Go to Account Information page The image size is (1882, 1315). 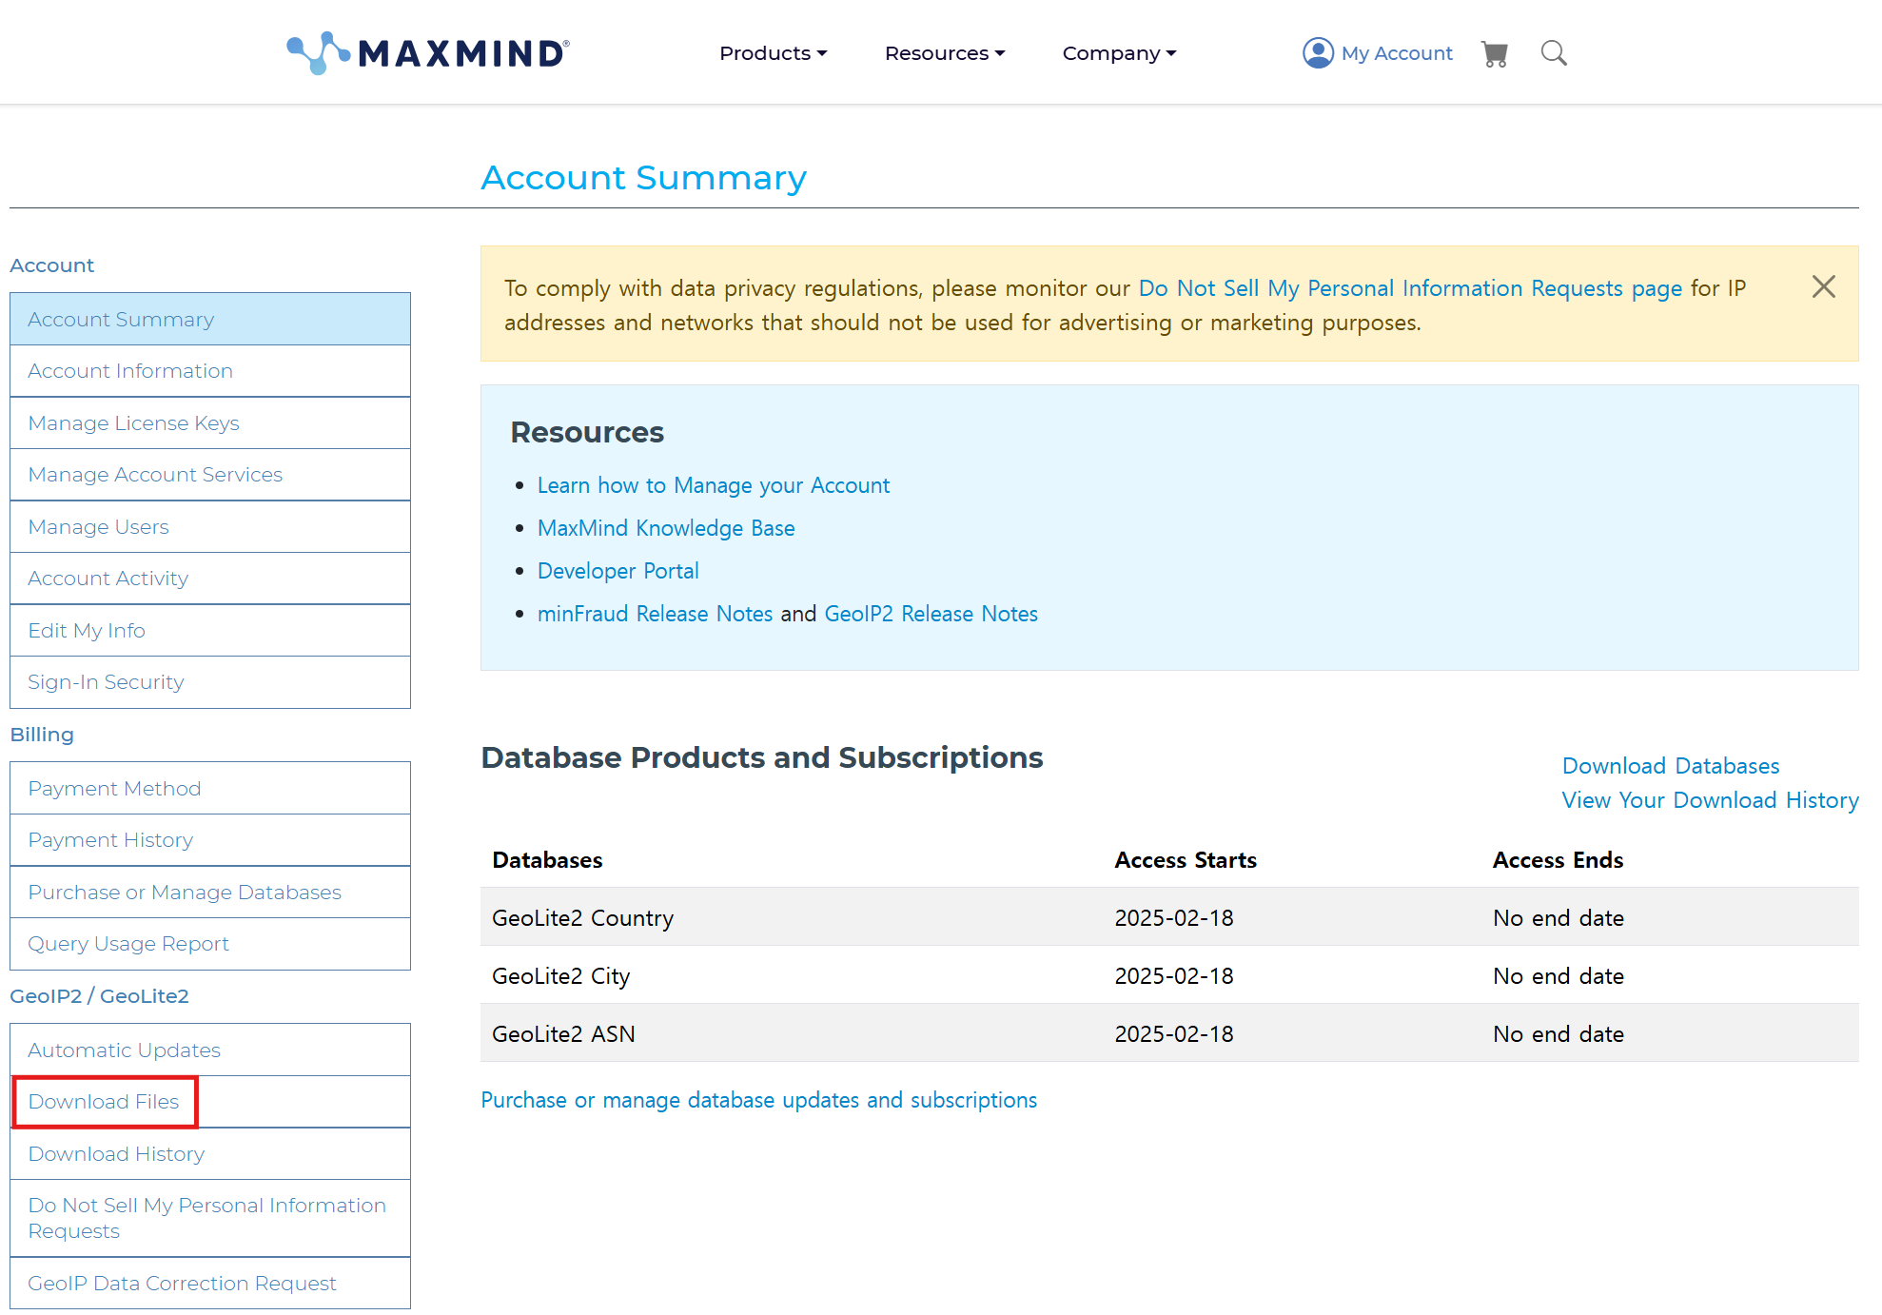[x=130, y=371]
